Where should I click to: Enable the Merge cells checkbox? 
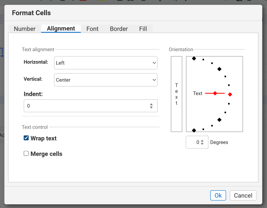point(26,154)
